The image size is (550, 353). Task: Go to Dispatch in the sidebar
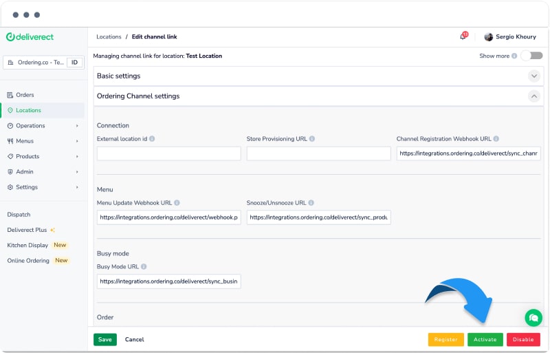click(x=19, y=215)
